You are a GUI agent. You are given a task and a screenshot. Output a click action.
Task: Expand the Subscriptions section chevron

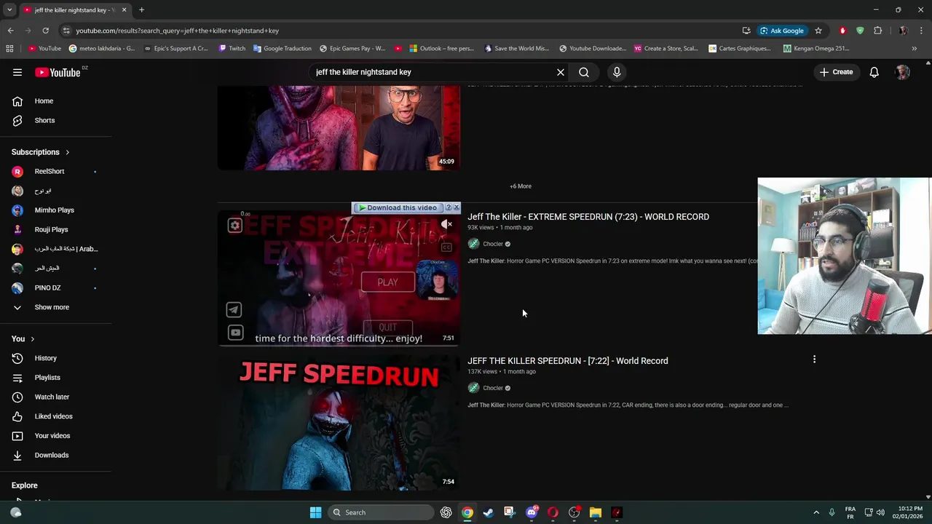pos(67,152)
